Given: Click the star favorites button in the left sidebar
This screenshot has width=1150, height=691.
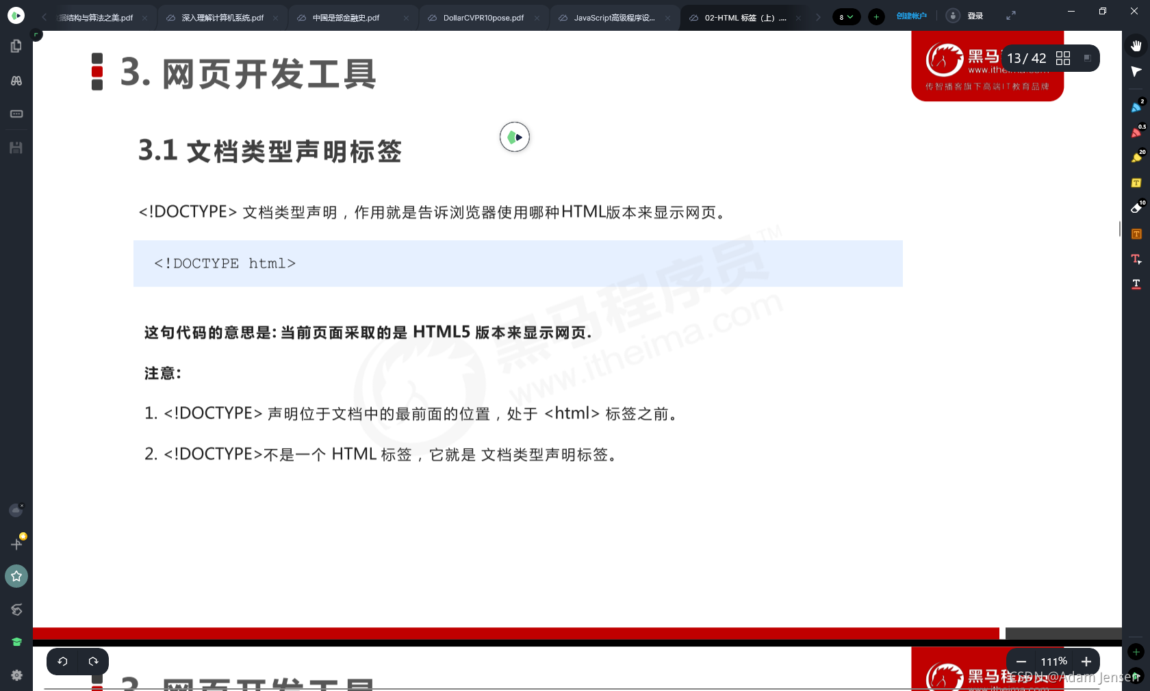Looking at the screenshot, I should (16, 576).
